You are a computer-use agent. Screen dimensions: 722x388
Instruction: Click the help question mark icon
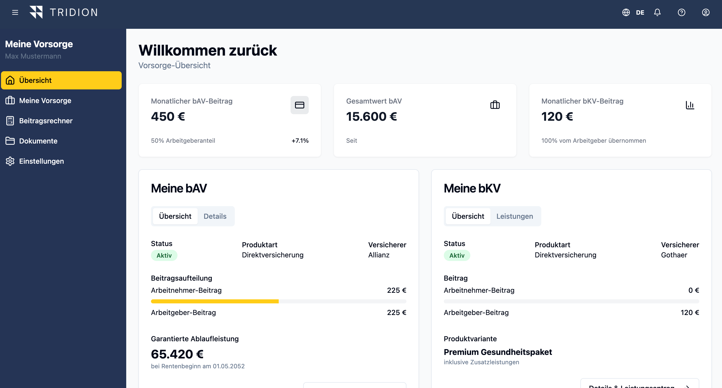pos(681,12)
